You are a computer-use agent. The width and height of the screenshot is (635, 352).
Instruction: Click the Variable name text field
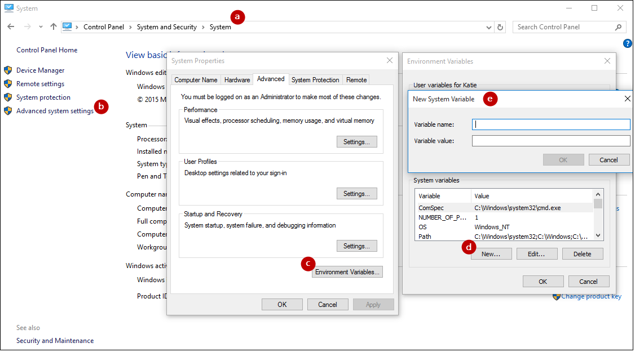(x=551, y=124)
